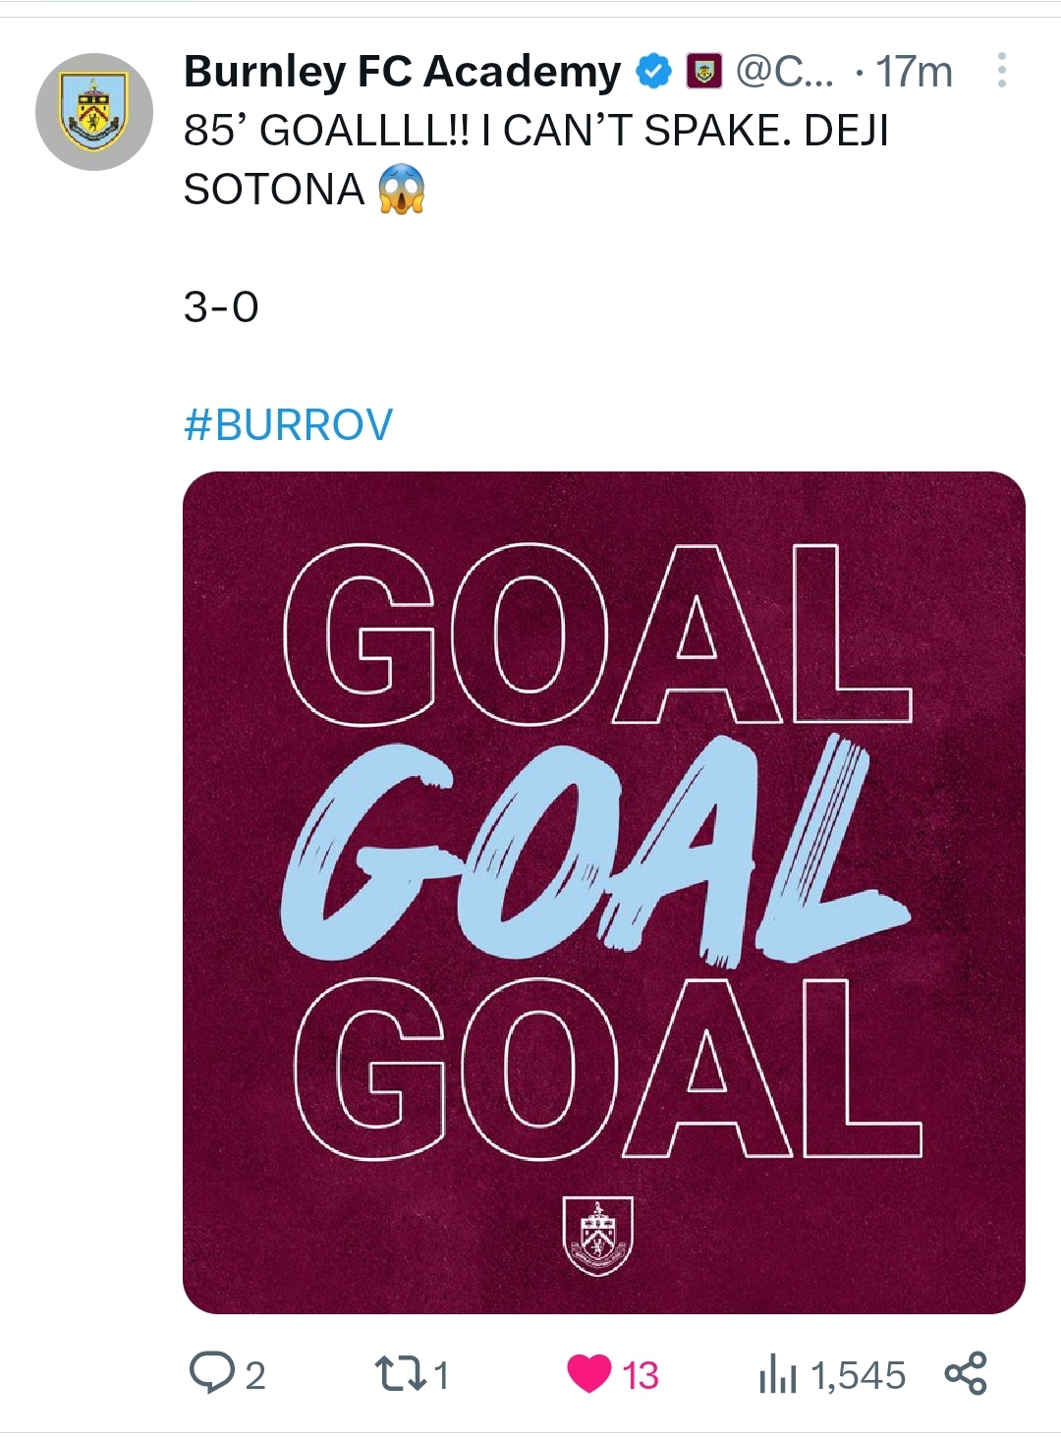Click the repost count of 1

pos(442,1375)
